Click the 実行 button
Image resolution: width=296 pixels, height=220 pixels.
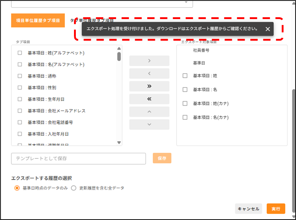pos(275,209)
